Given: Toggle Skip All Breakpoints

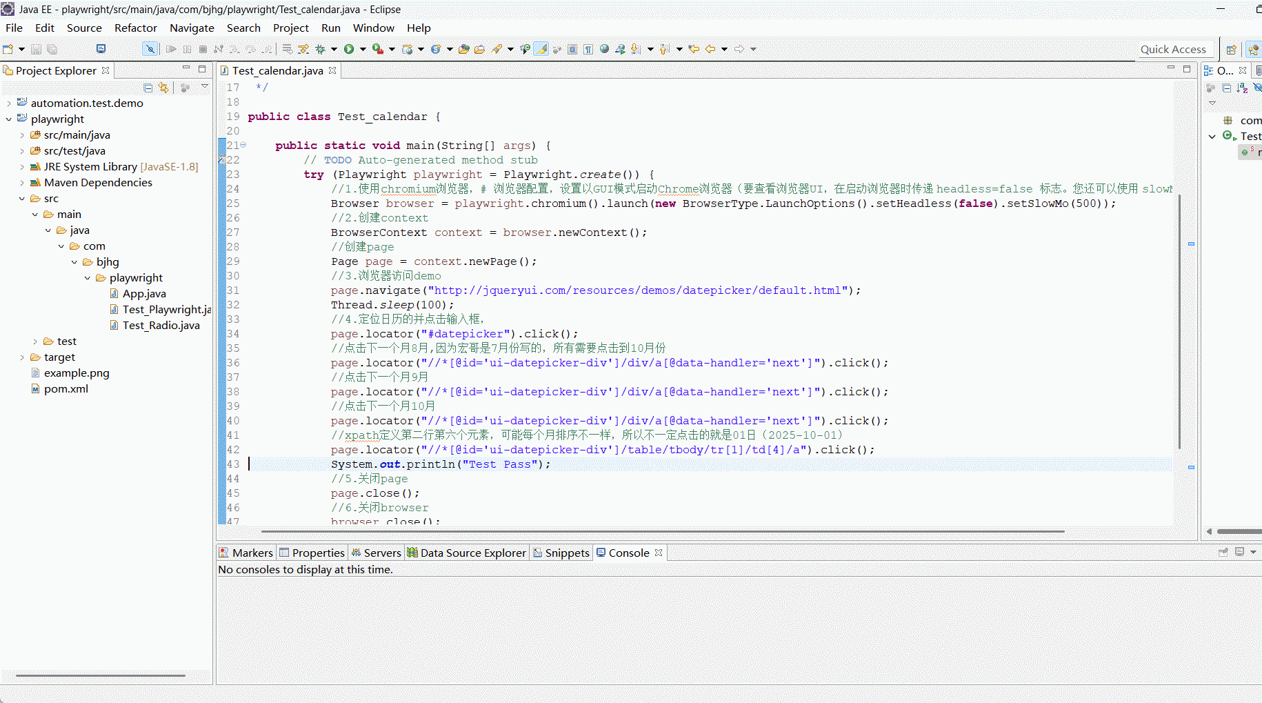Looking at the screenshot, I should click(x=150, y=49).
